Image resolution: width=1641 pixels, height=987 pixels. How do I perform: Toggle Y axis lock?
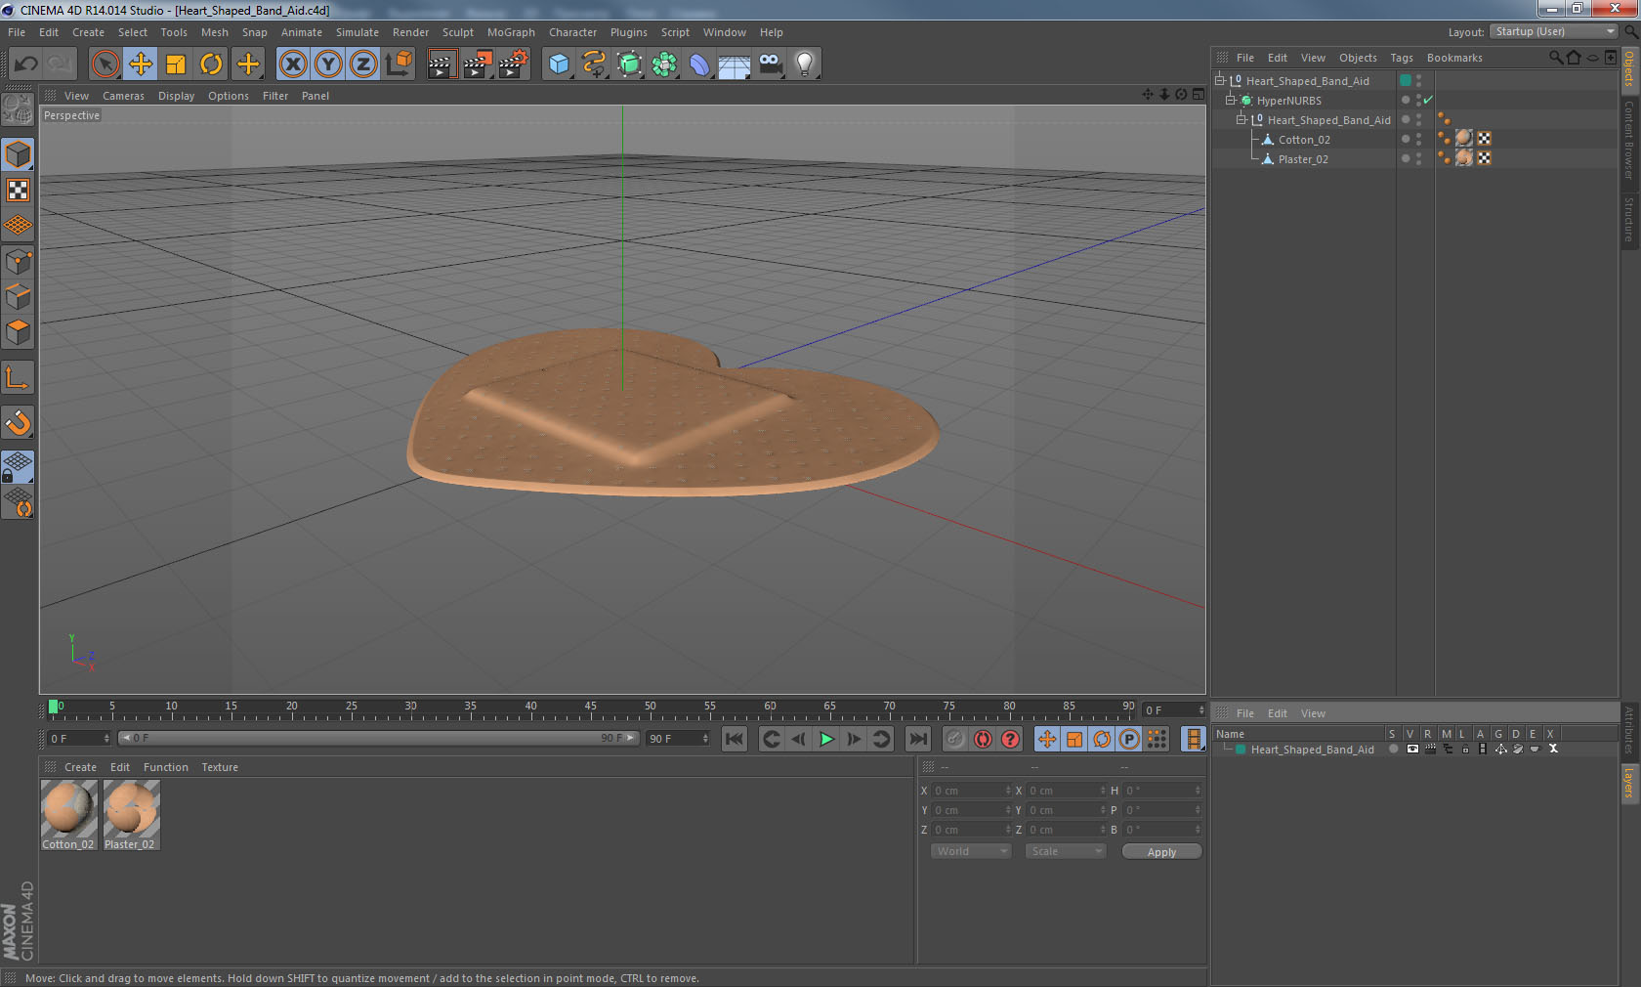tap(328, 64)
